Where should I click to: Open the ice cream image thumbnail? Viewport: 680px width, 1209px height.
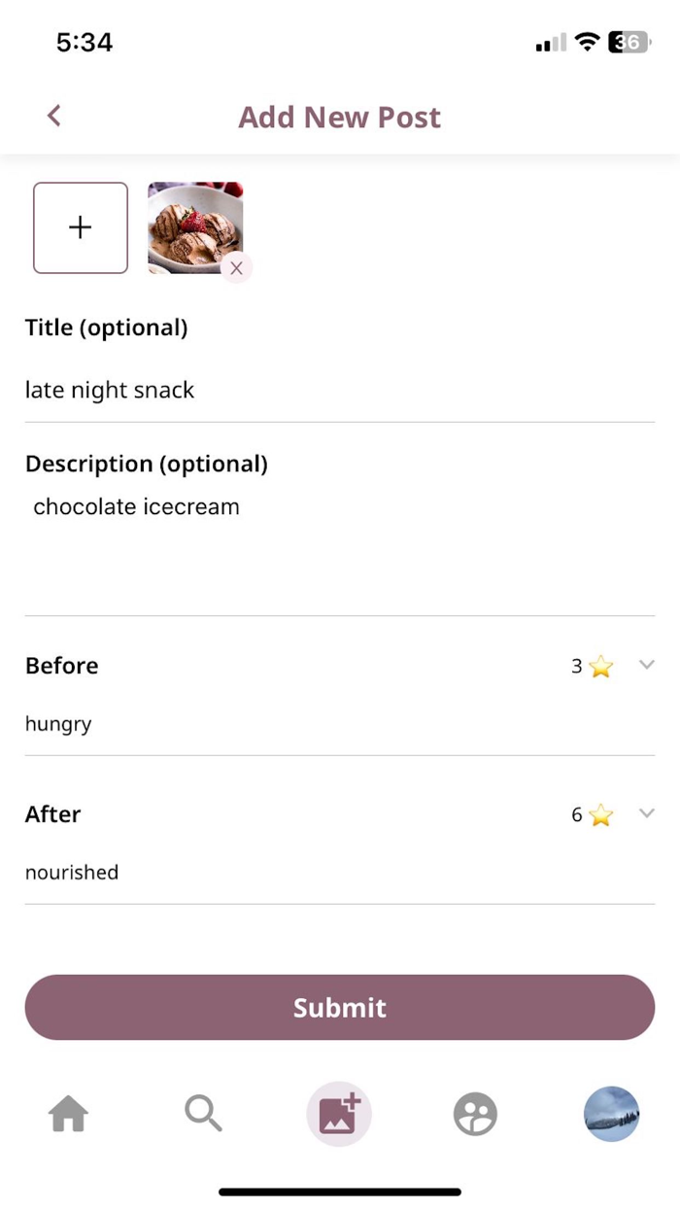tap(192, 225)
